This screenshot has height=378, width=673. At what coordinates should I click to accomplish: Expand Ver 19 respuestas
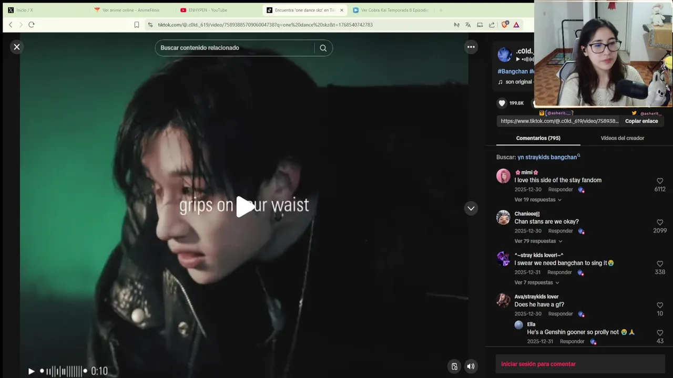coord(538,199)
